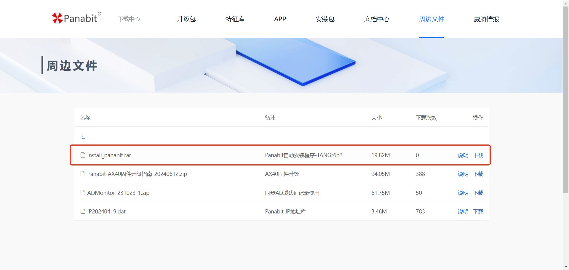Open IP20240419.dat file entry

point(106,211)
